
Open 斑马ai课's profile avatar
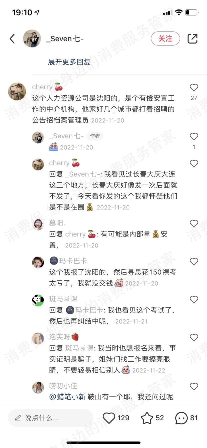click(38, 300)
